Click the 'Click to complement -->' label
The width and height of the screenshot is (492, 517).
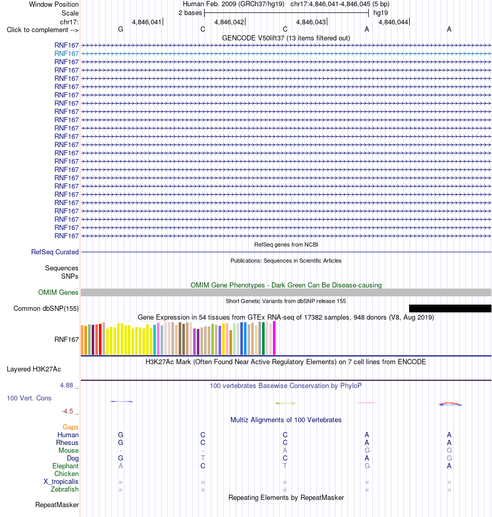coord(42,30)
